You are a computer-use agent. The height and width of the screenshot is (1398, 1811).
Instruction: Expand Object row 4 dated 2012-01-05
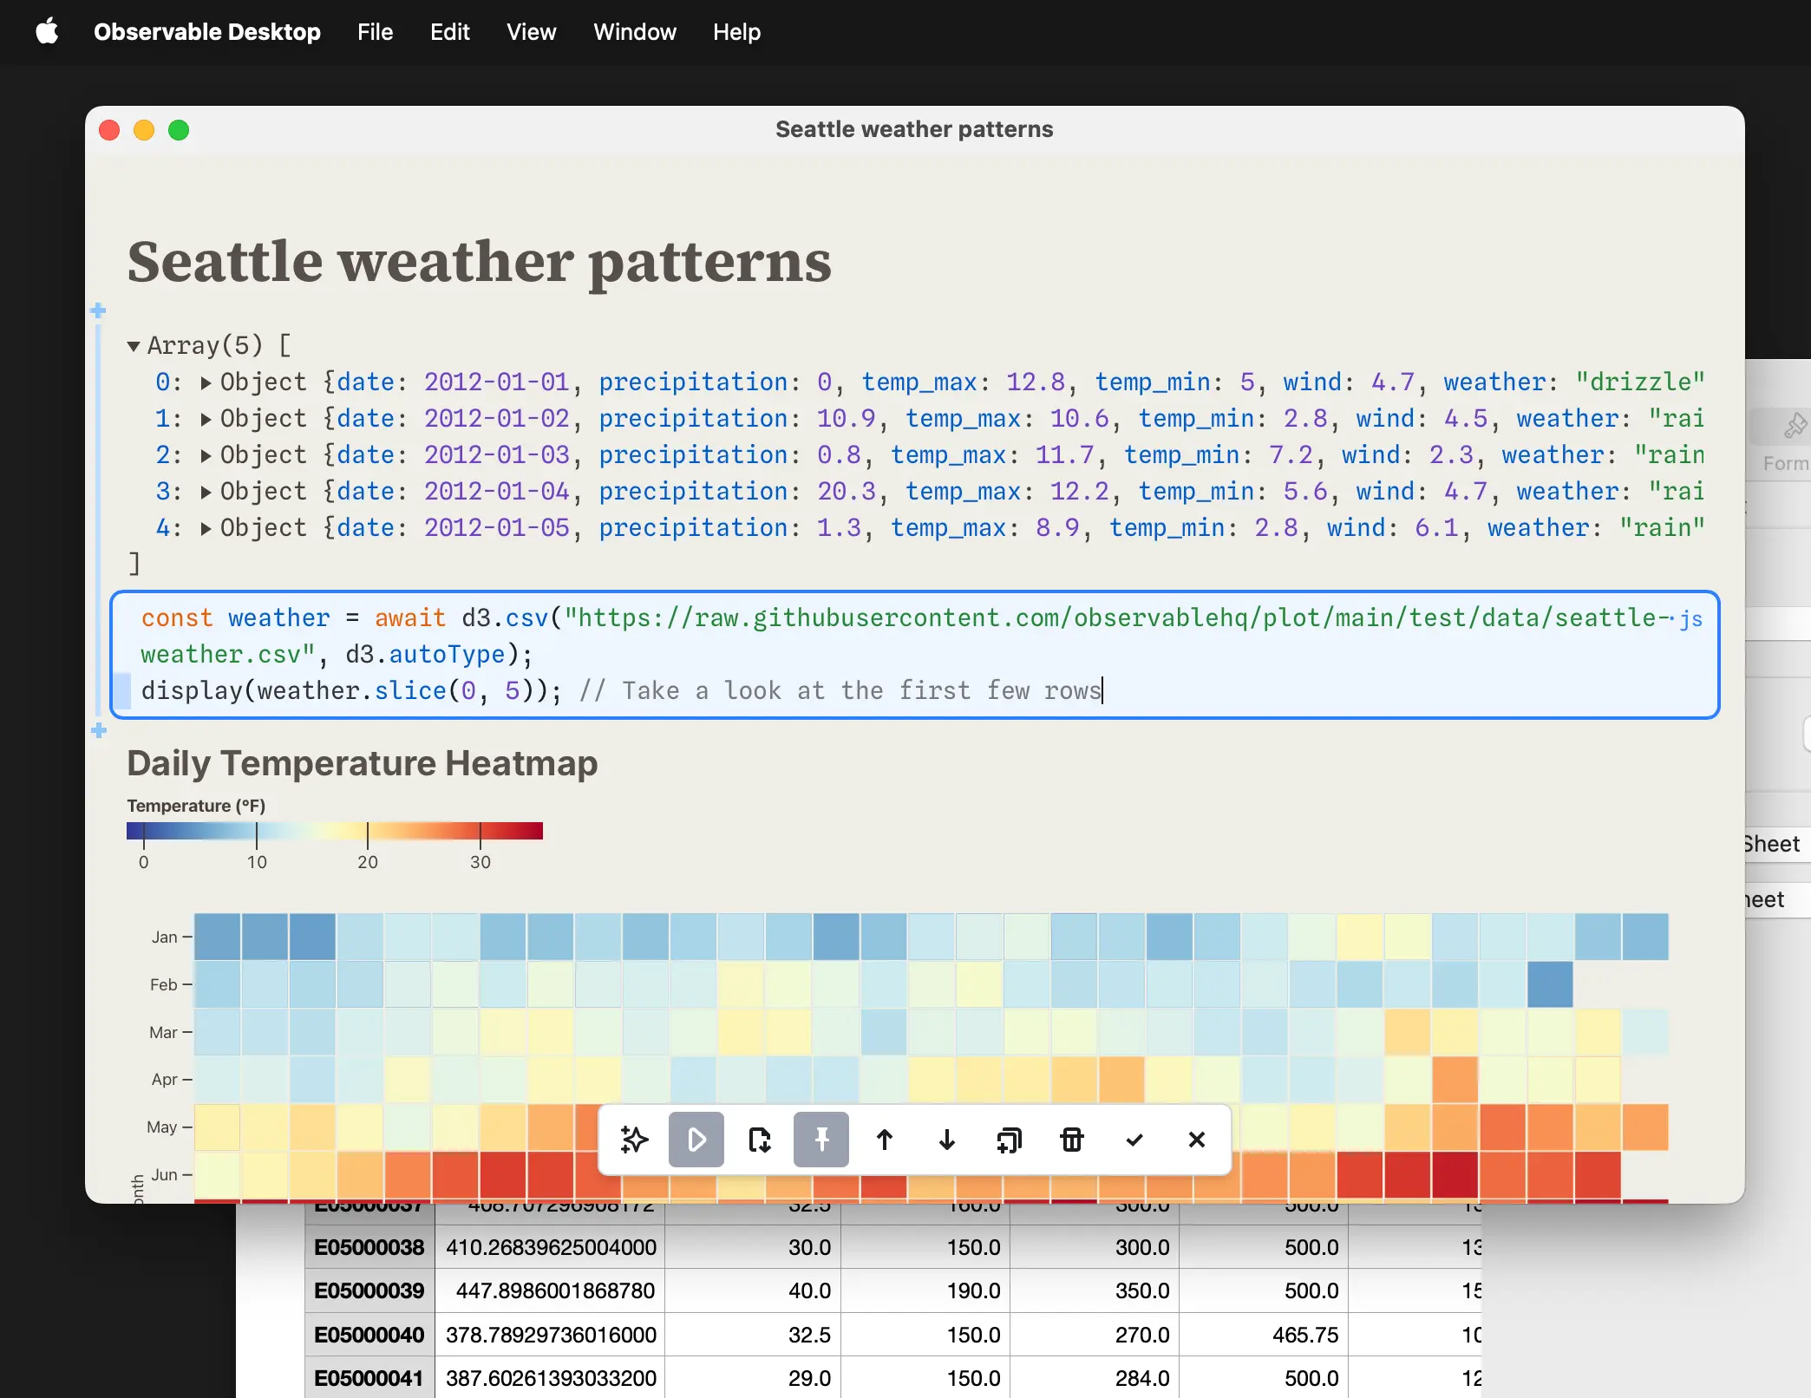(206, 528)
